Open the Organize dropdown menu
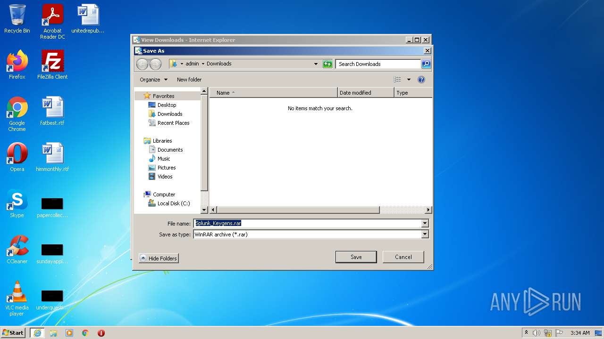Screen dimensions: 604x339 153,80
